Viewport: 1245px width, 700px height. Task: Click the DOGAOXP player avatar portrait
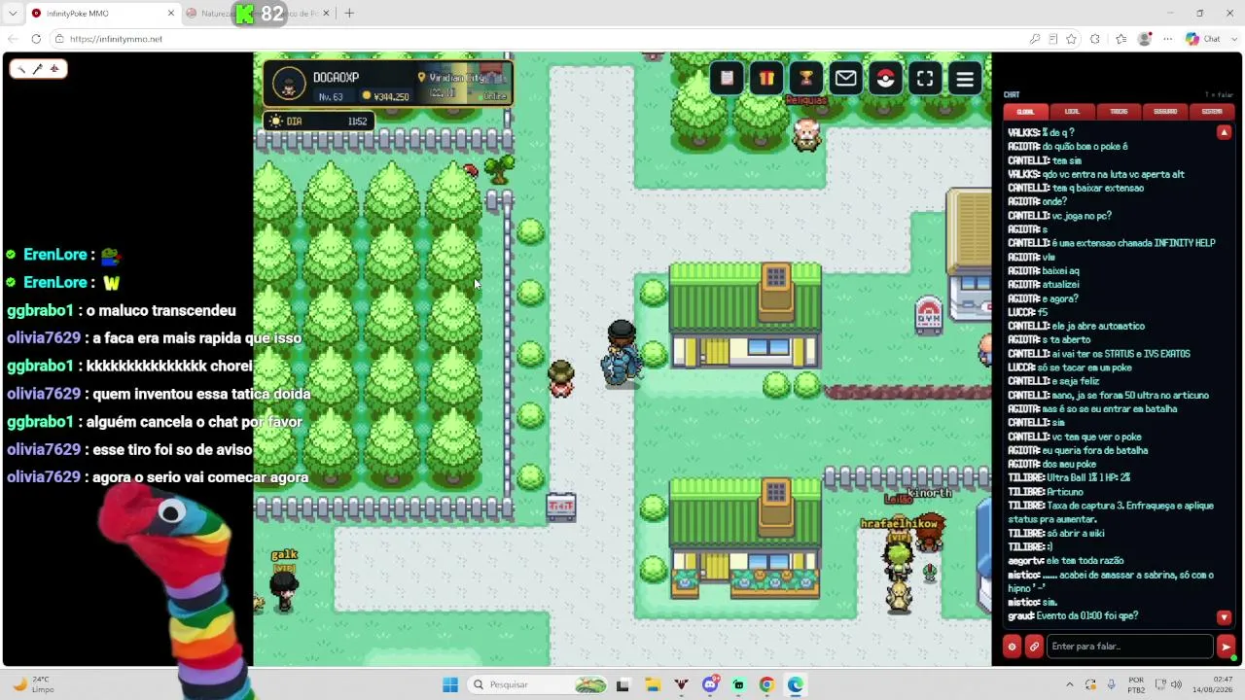[x=288, y=84]
